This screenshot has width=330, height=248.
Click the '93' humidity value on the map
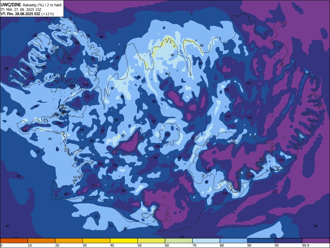coord(38,152)
